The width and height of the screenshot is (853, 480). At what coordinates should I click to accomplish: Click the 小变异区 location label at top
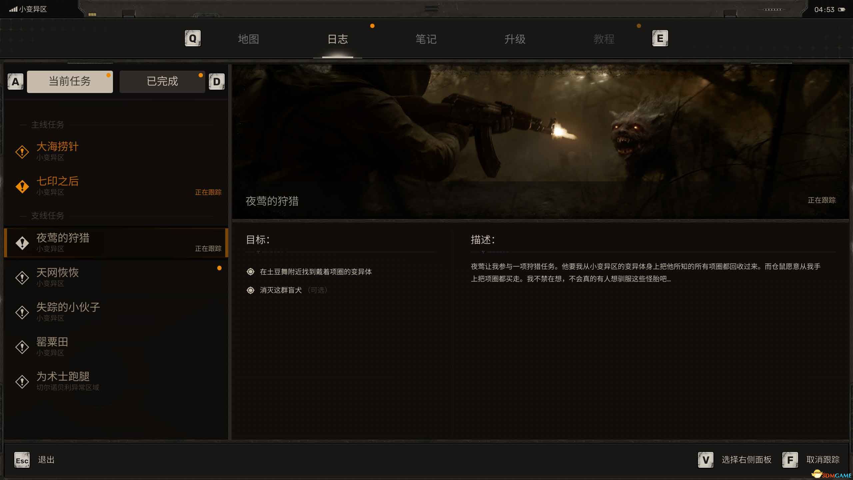pos(33,9)
